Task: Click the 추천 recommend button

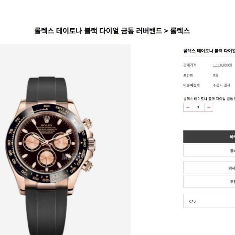Action: pos(209,182)
